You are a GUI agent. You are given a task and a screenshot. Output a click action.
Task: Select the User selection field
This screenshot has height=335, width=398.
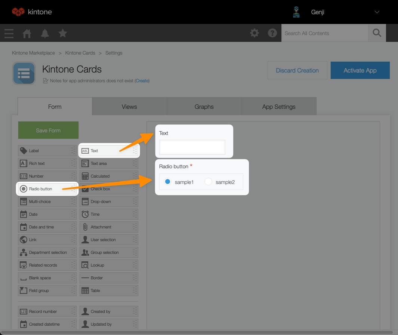109,240
